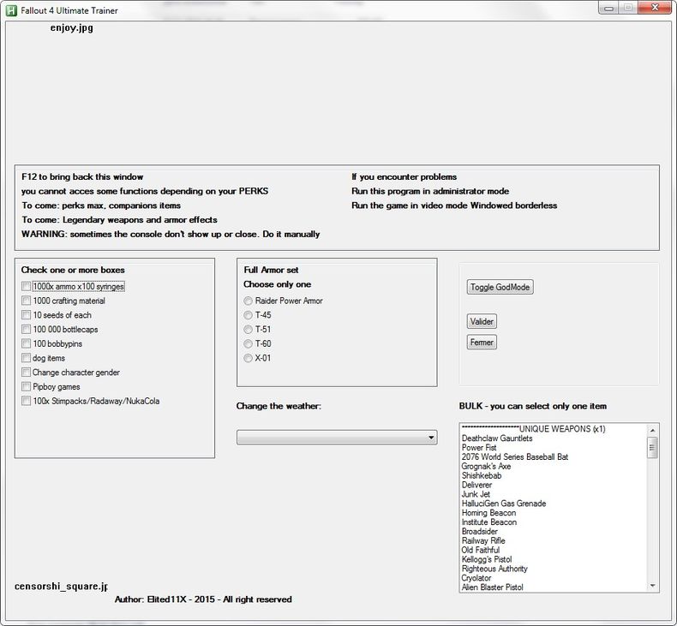
Task: Click the Toggle GodMode button
Action: pyautogui.click(x=500, y=287)
